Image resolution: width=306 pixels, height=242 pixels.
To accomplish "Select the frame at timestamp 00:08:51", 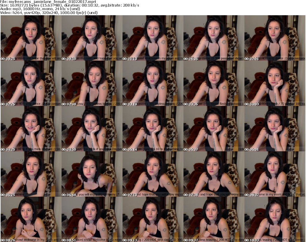I will 92,220.
